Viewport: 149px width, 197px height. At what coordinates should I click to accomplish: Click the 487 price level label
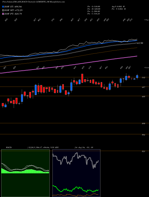(x=143, y=87)
